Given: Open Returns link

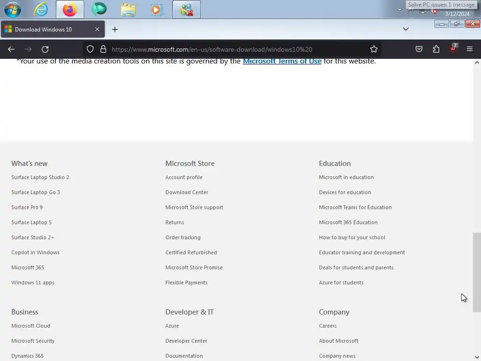Looking at the screenshot, I should (175, 222).
